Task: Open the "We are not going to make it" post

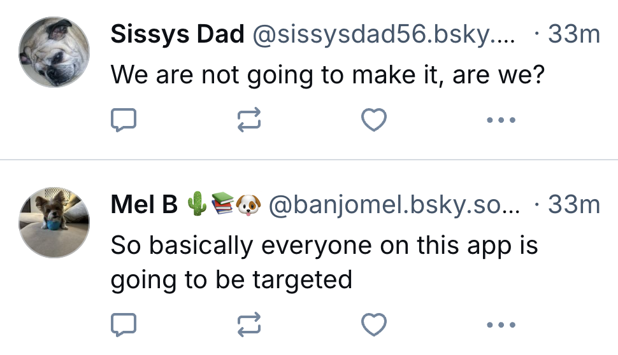Action: click(327, 76)
